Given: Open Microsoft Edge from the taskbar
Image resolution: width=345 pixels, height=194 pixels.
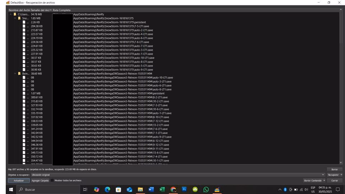Looking at the screenshot, I should pos(107,189).
